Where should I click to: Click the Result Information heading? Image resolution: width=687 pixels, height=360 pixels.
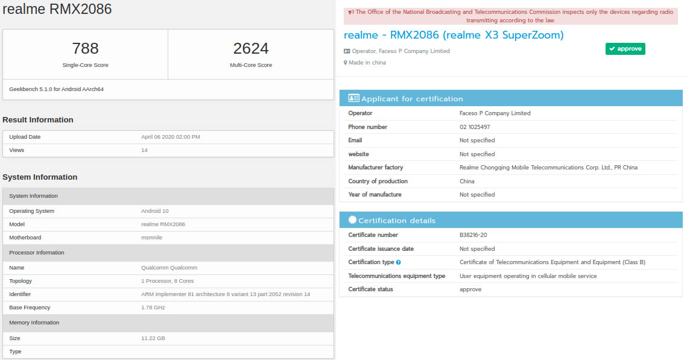click(x=37, y=120)
